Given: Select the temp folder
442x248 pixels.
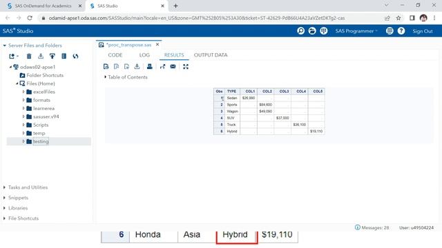Looking at the screenshot, I should pos(39,133).
